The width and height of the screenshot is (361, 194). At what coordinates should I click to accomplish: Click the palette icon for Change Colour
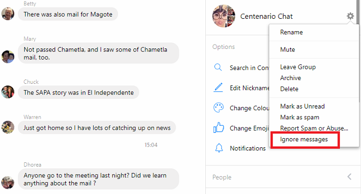pos(219,107)
